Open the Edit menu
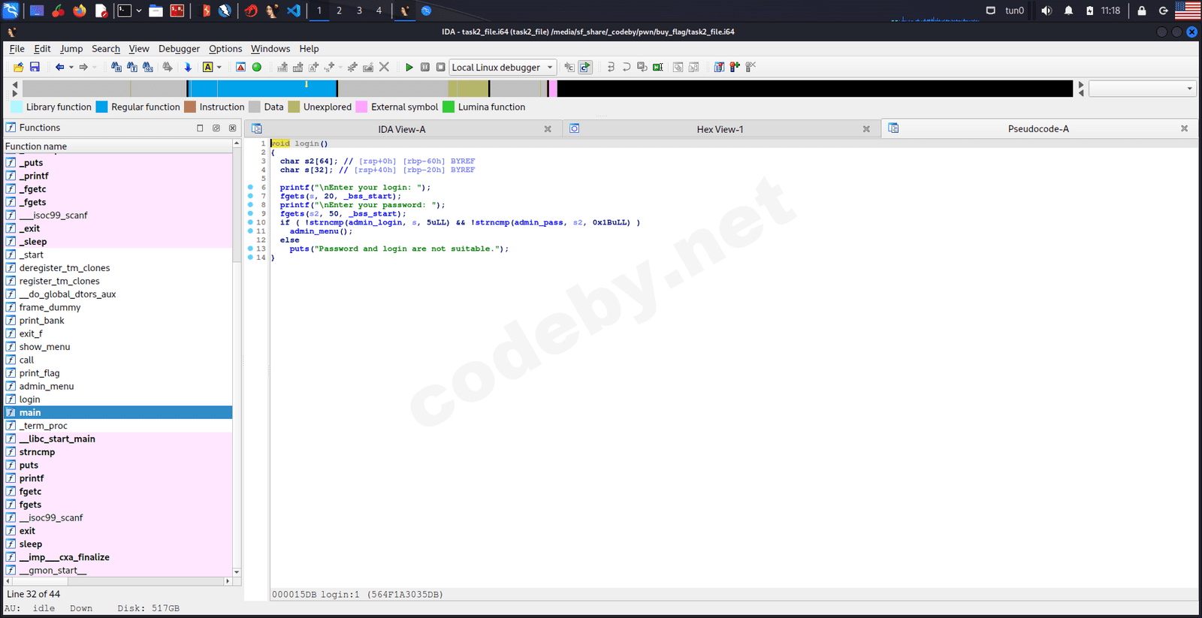 tap(42, 49)
